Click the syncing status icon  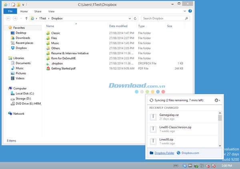pos(152,100)
